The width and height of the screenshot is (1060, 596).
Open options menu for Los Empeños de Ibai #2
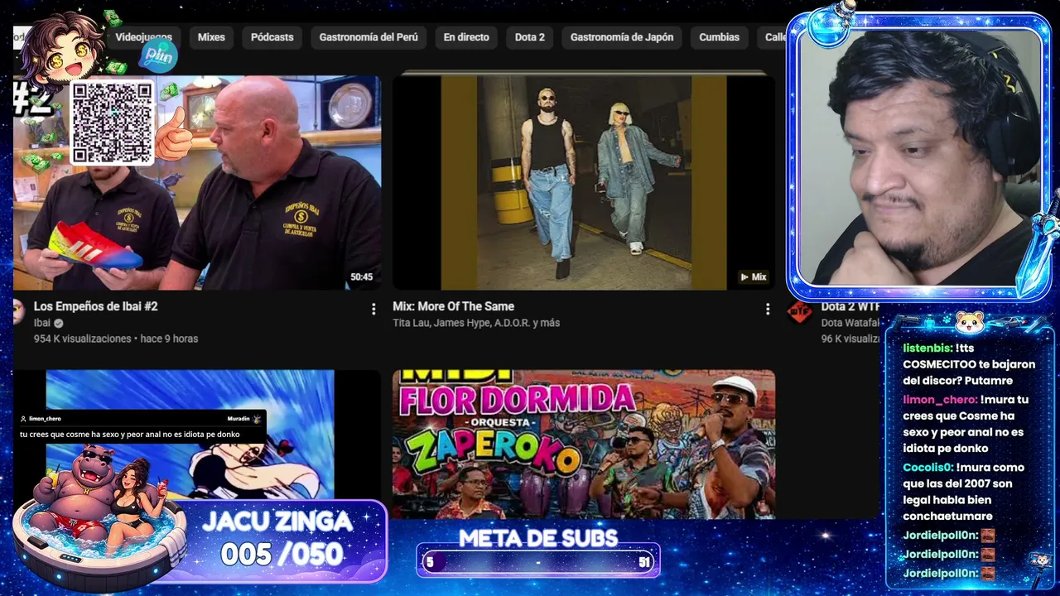(373, 309)
